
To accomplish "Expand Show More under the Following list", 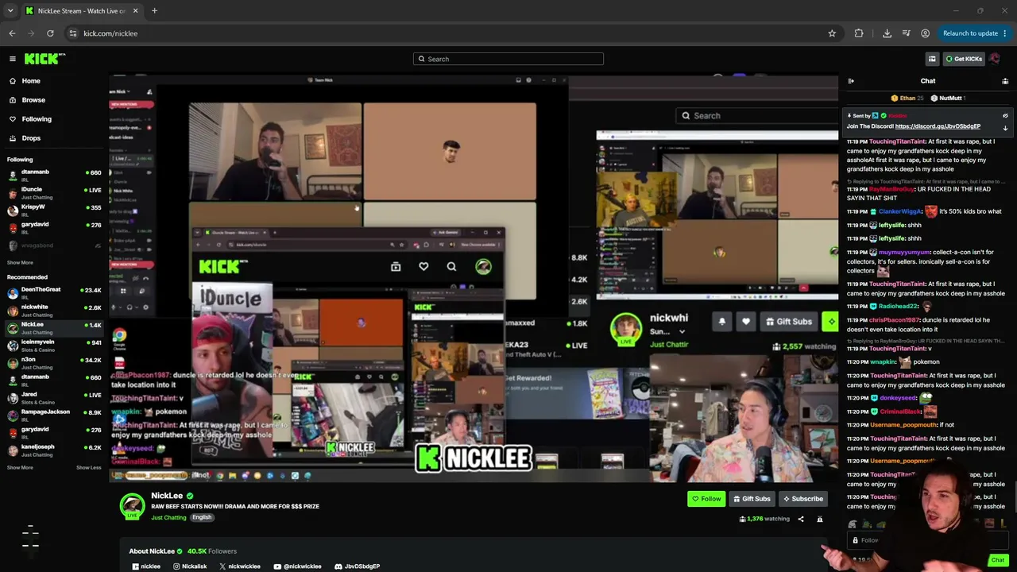I will coord(20,263).
